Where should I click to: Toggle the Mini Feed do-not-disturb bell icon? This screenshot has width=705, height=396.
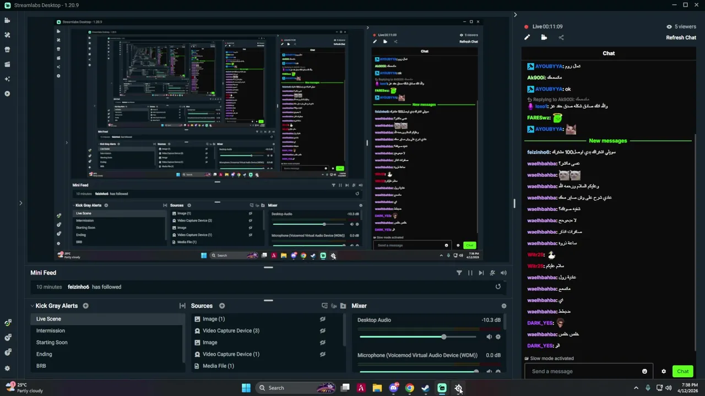(492, 273)
